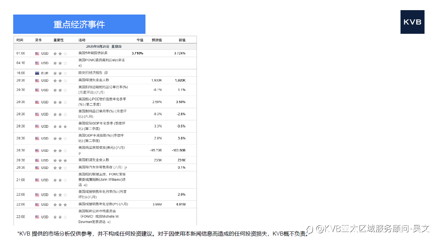Click the 重要性 column header

tap(59, 40)
